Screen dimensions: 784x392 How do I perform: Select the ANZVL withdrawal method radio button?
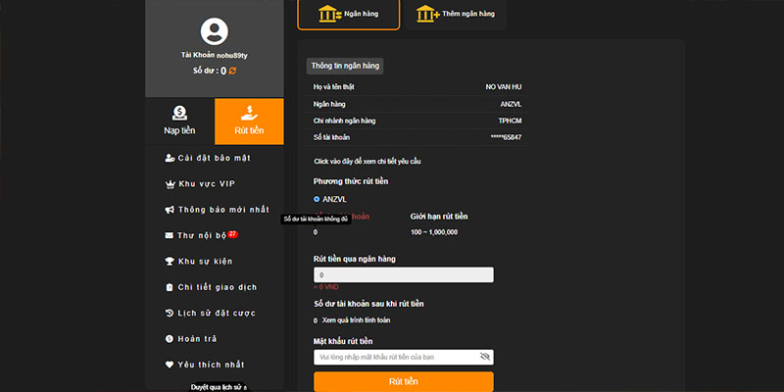pos(317,198)
